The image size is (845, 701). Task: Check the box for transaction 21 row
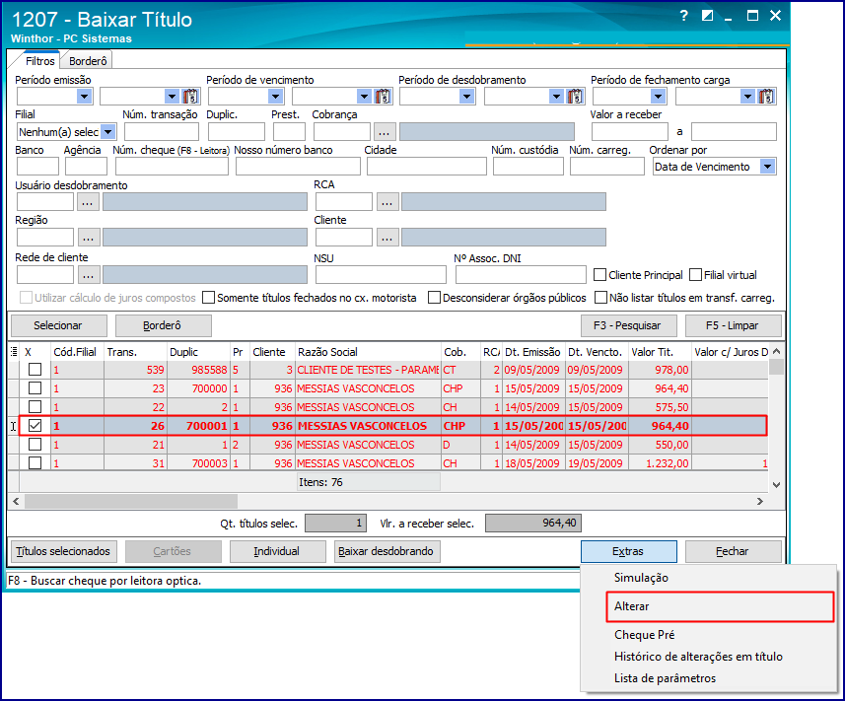35,445
